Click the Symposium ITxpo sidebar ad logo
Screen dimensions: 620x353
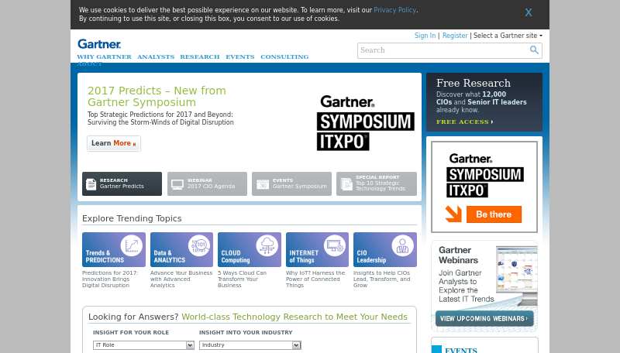[485, 175]
